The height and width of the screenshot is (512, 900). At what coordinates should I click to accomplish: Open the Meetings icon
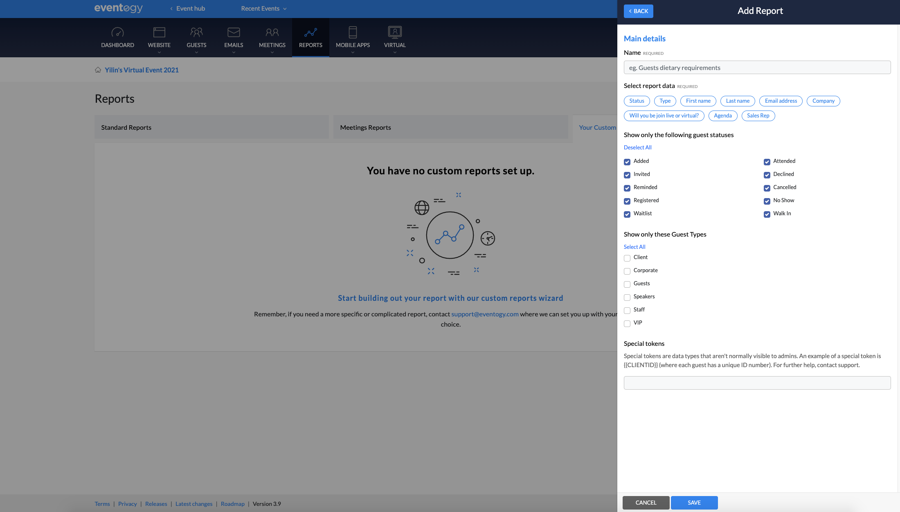click(272, 32)
